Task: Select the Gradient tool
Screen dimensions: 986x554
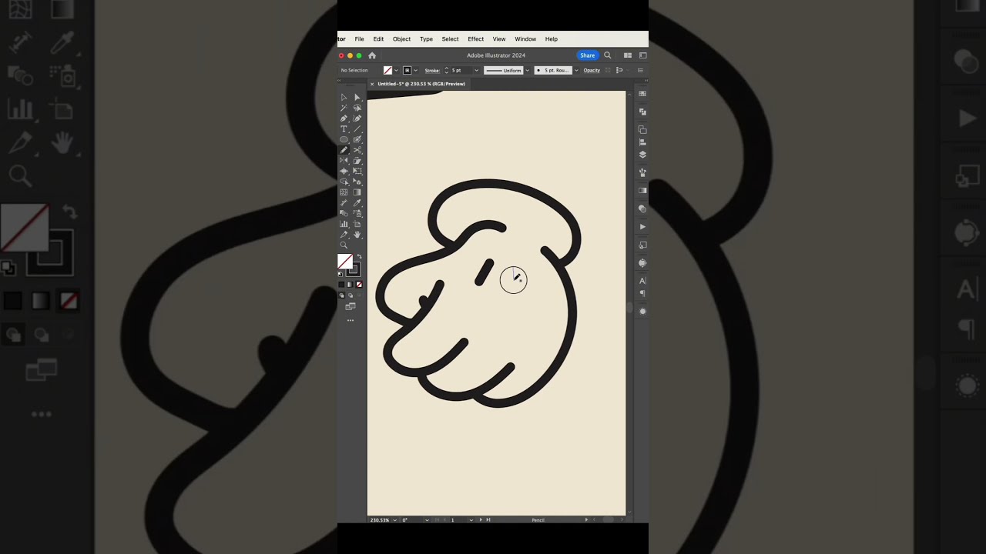Action: point(357,192)
